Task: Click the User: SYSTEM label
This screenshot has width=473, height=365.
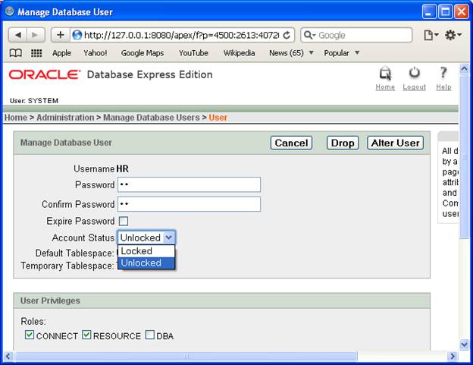Action: coord(34,101)
